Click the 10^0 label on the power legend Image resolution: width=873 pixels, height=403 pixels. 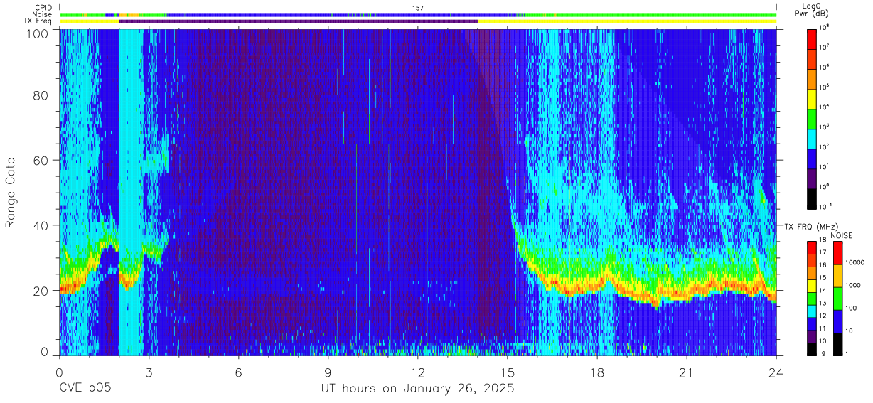pos(824,186)
